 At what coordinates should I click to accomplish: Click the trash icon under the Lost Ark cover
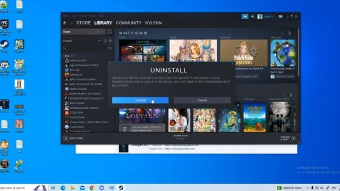tap(124, 129)
